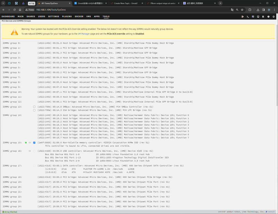The width and height of the screenshot is (278, 214).
Task: Click the page vertical scrollbar
Action: click(277, 66)
